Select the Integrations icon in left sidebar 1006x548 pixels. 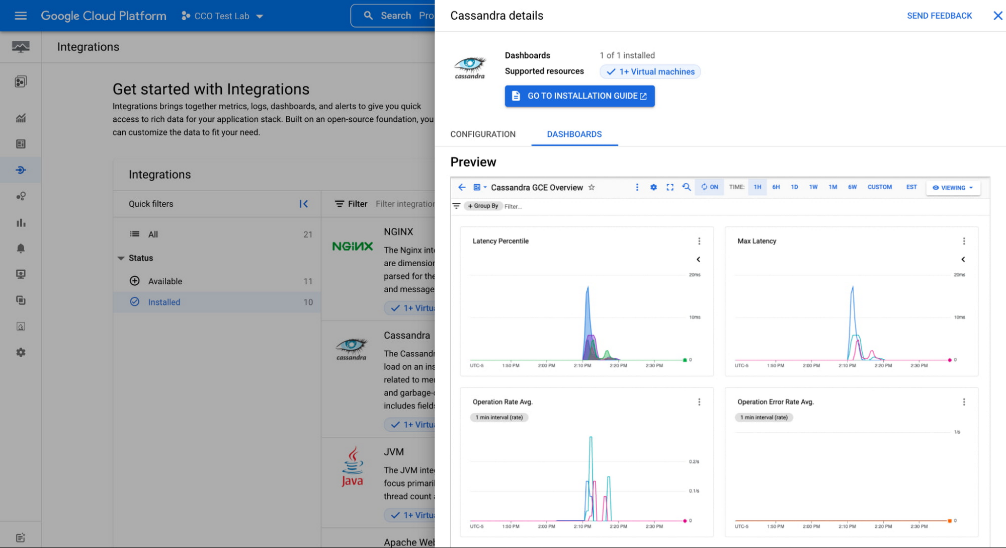click(x=21, y=170)
